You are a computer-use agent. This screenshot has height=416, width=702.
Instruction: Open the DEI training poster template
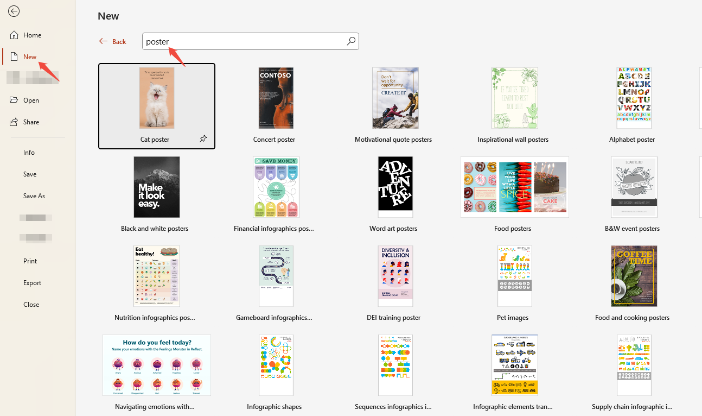pos(395,276)
